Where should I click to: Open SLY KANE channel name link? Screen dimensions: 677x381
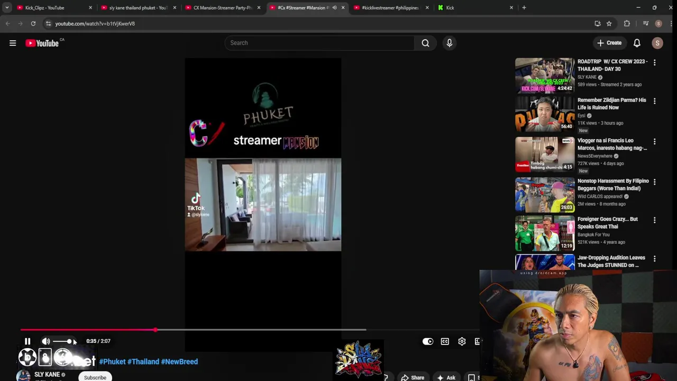coord(47,374)
